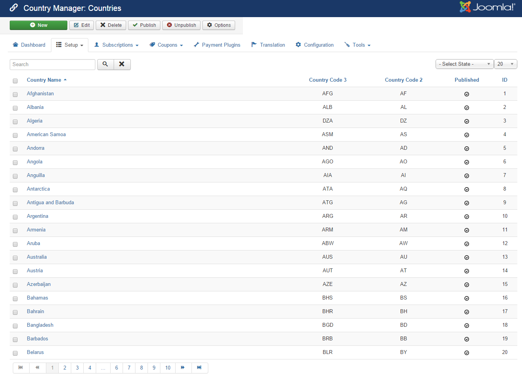This screenshot has width=522, height=375.
Task: Go to last page pagination icon
Action: pyautogui.click(x=200, y=368)
